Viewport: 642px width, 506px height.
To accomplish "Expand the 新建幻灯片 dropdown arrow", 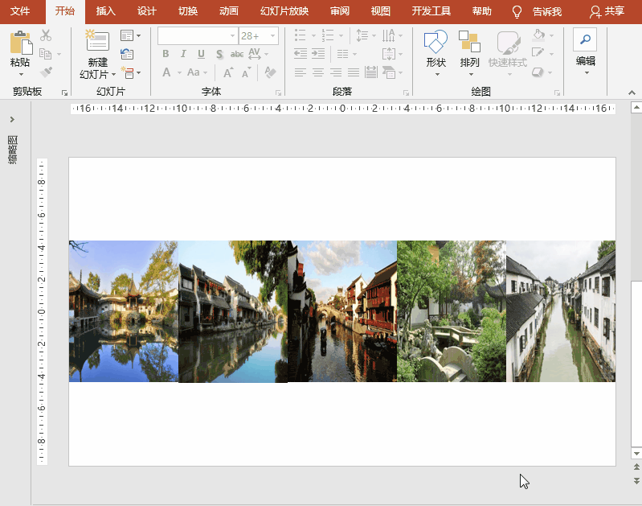I will tap(113, 74).
